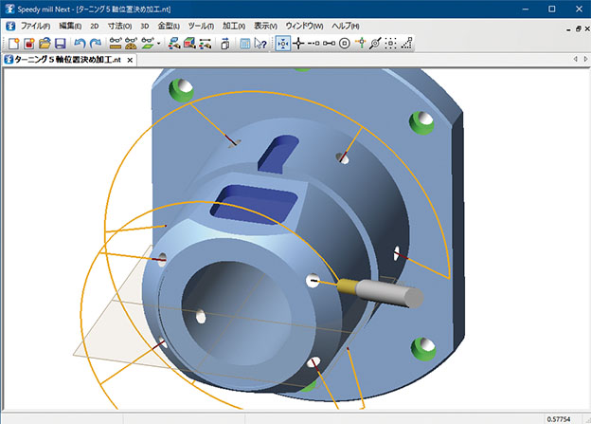Screen dimensions: 591x424
Task: Toggle the endpoint line snap icon
Action: tap(329, 44)
